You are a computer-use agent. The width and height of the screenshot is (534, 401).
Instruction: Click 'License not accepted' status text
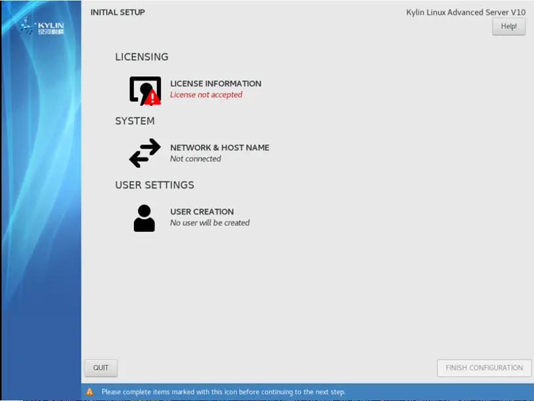pyautogui.click(x=206, y=95)
